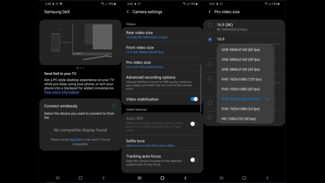325x183 pixels.
Task: Click the 'Useful features' section label
Action: click(136, 109)
